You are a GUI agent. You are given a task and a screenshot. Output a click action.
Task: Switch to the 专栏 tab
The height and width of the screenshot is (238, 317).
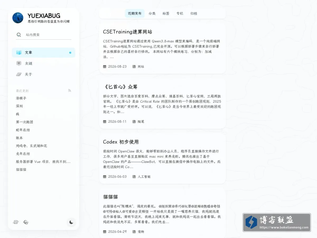pyautogui.click(x=180, y=13)
